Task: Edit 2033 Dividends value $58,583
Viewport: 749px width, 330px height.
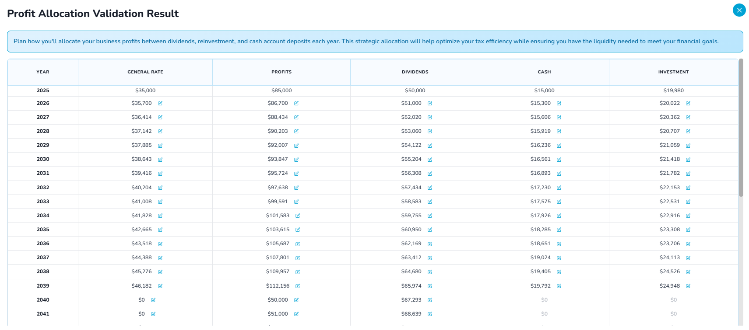Action: [x=430, y=202]
